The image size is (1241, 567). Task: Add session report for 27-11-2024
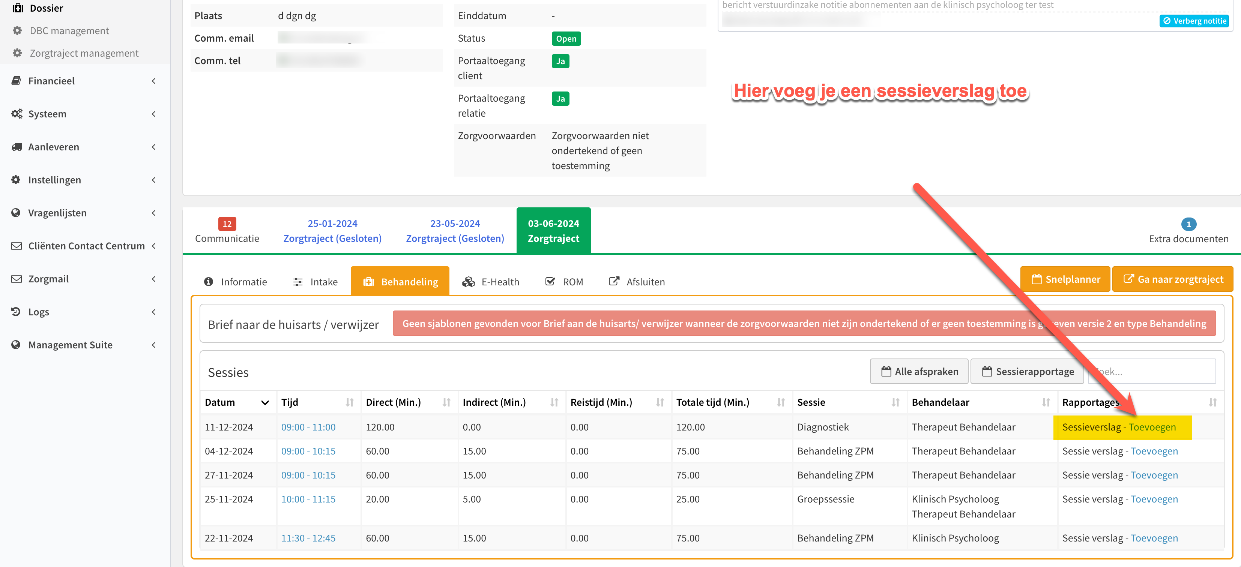[1154, 475]
